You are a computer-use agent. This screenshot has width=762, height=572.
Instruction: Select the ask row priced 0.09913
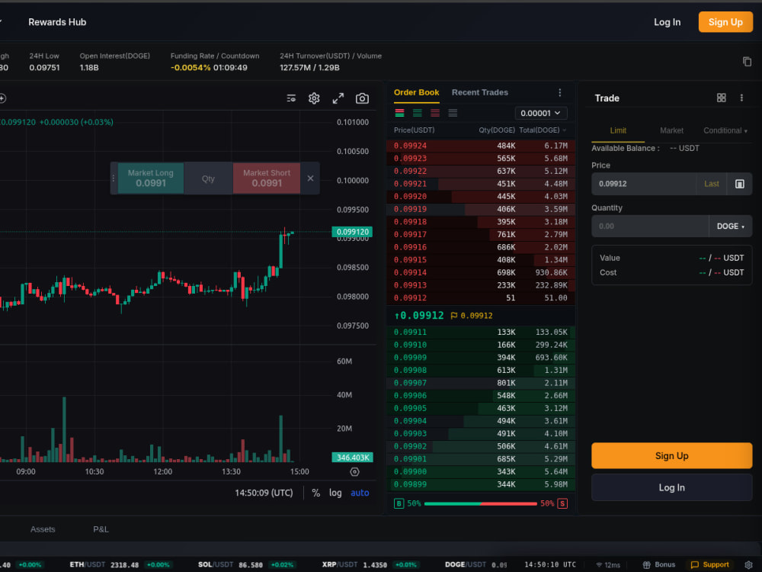(x=481, y=285)
